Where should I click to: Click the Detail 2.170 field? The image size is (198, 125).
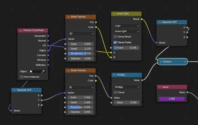pos(81,49)
